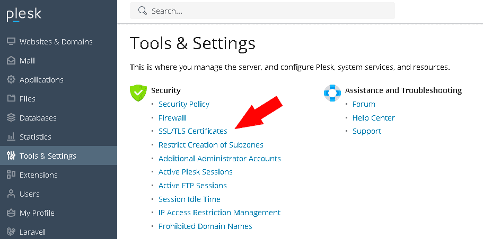Click the Extensions grid icon

11,175
